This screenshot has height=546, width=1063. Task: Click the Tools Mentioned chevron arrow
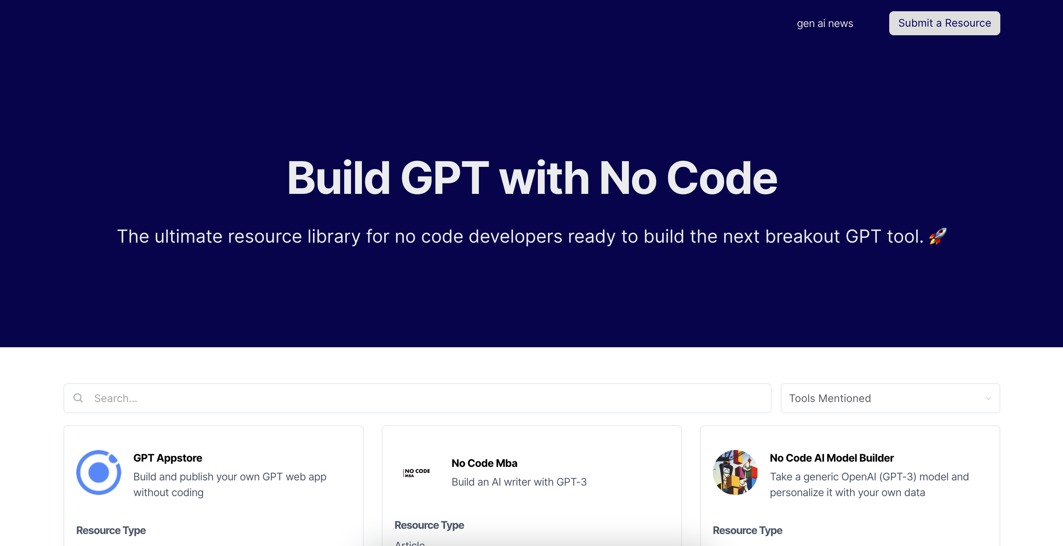988,398
